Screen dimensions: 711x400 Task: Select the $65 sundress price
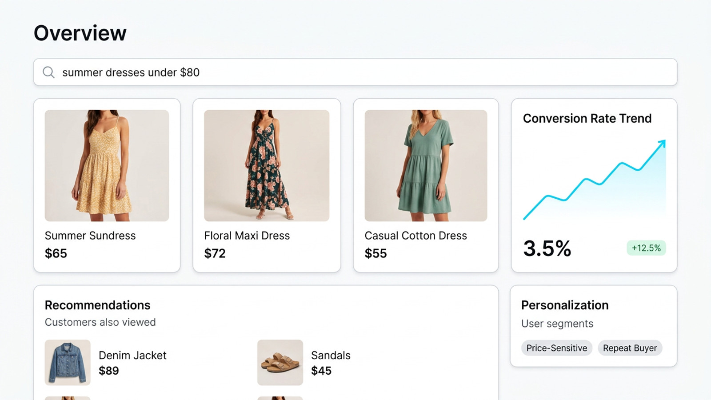(x=56, y=253)
